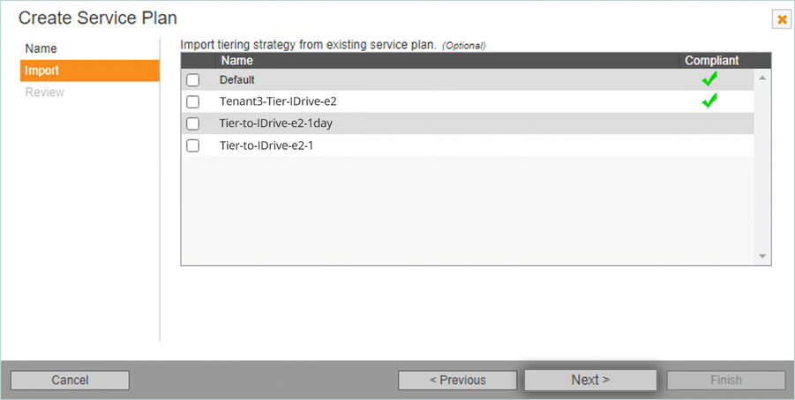This screenshot has width=795, height=400.
Task: Select the Tier-to-IDrive-e2-1day row name
Action: click(276, 123)
